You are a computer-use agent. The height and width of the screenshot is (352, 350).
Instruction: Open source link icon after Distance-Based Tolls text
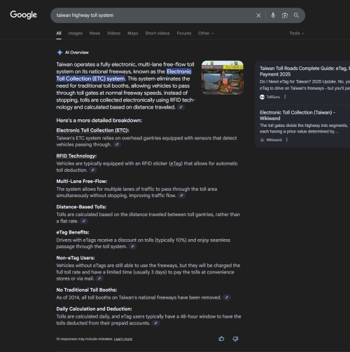[84, 221]
